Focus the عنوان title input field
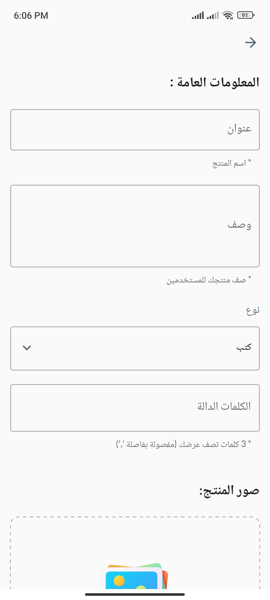270x600 pixels. [x=135, y=130]
